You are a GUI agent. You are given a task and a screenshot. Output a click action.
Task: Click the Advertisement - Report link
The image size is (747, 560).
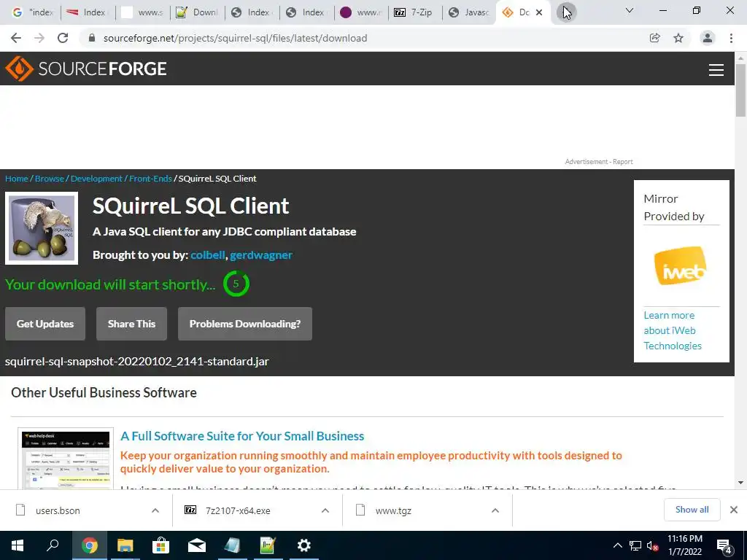[599, 162]
